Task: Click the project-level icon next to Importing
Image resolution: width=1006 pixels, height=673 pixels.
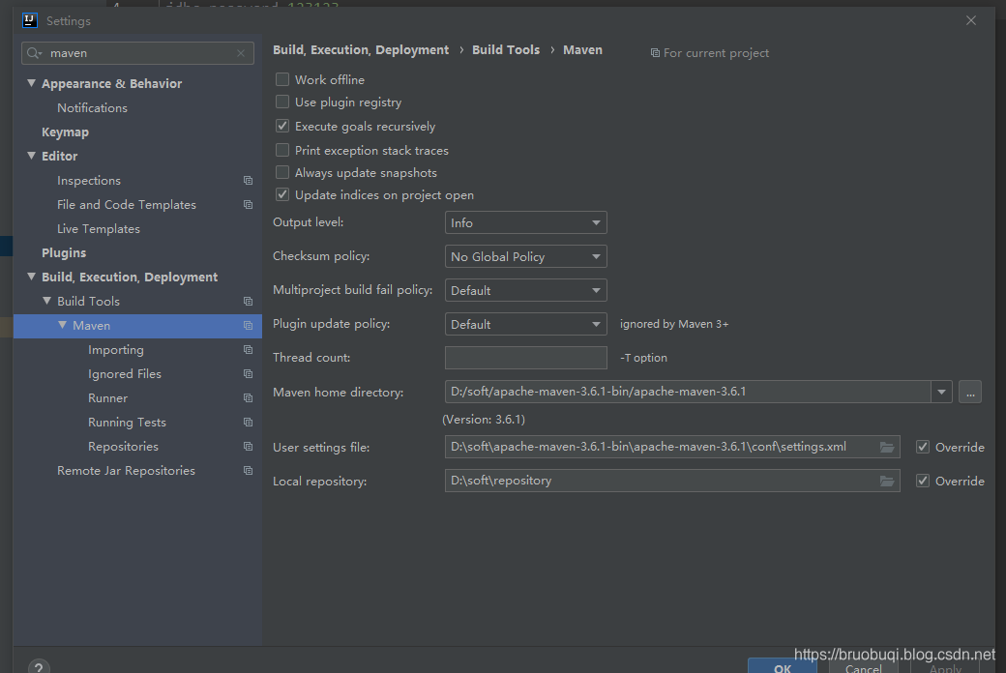Action: tap(248, 350)
